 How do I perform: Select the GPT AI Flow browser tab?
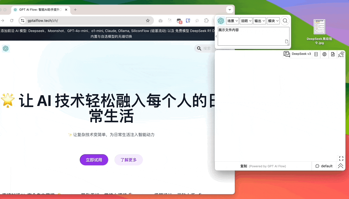point(41,10)
